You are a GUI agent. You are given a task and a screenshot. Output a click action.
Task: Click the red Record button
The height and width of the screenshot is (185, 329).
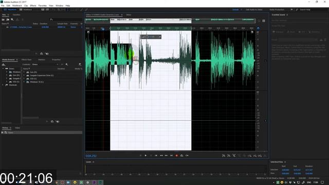[177, 156]
